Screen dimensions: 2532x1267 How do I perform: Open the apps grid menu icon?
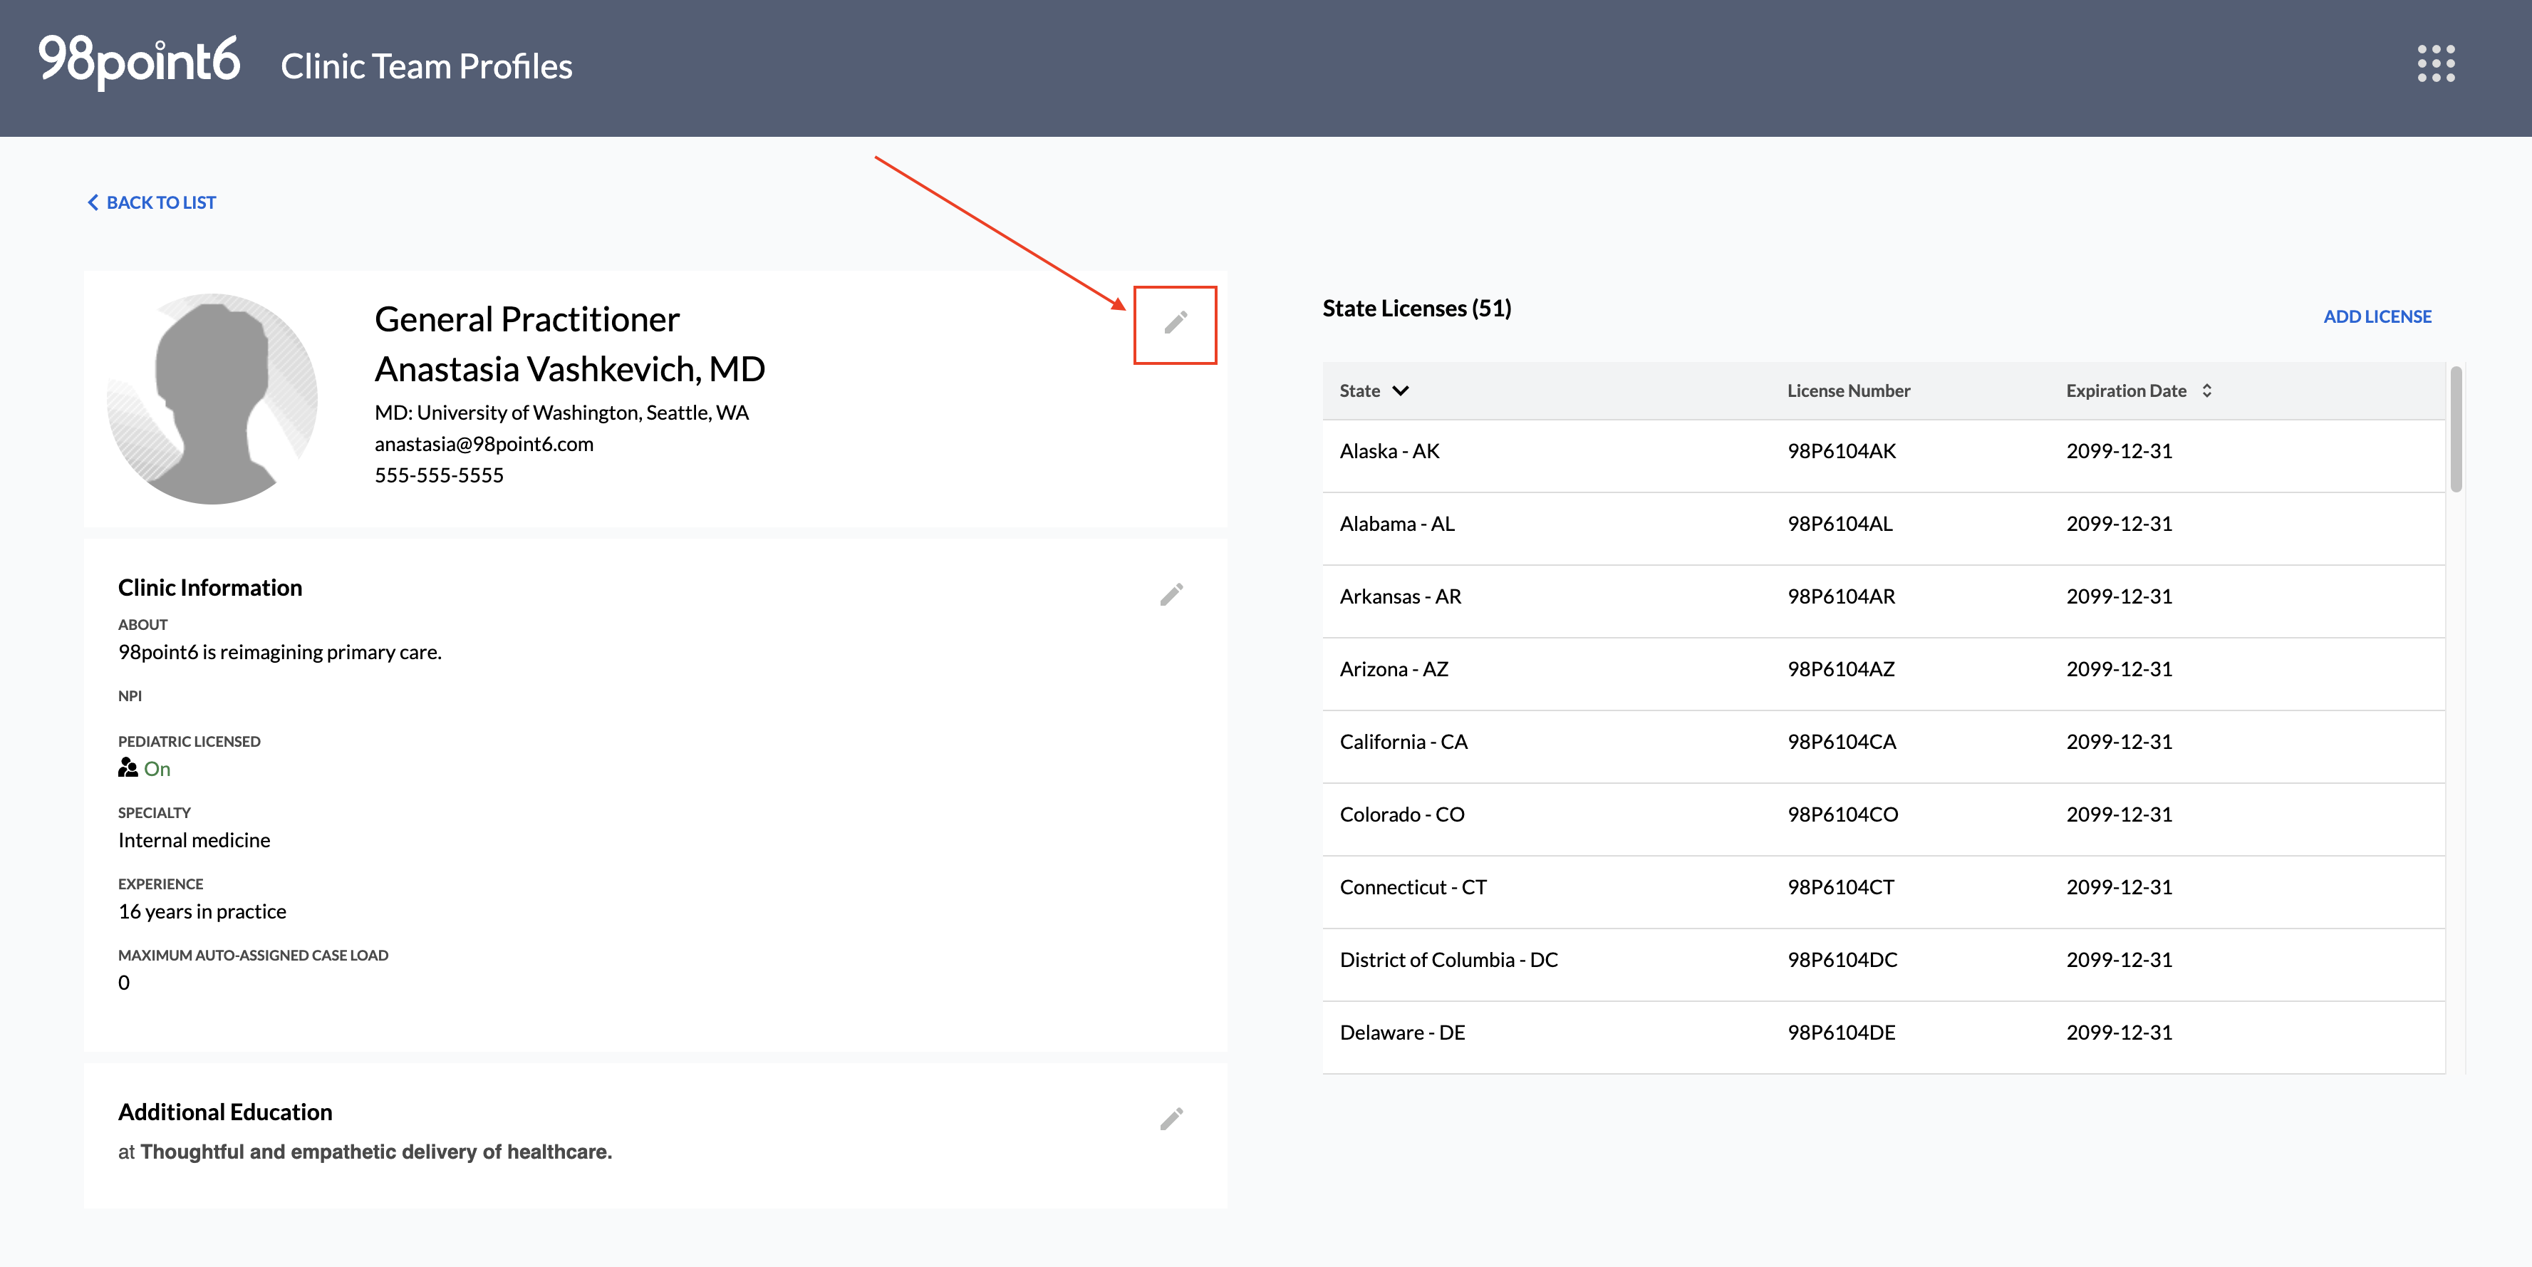[x=2436, y=64]
